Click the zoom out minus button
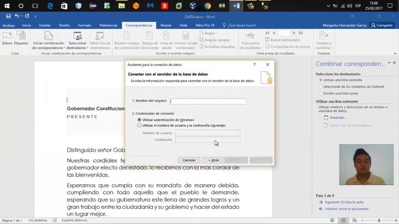The width and height of the screenshot is (399, 224). pos(362,220)
